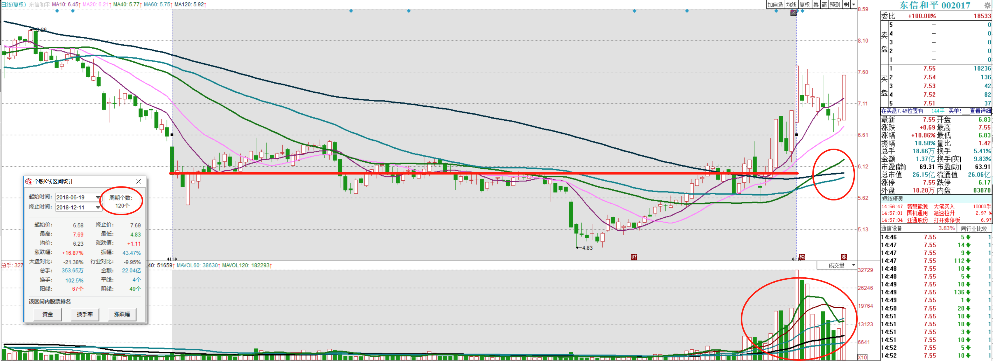Click the 市盈(静) 69.31 value

(x=927, y=167)
